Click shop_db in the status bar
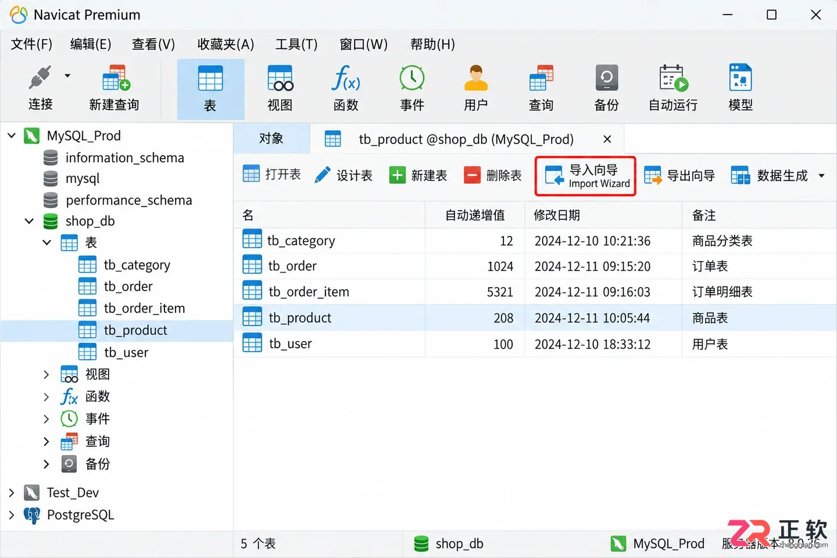This screenshot has height=558, width=837. (x=448, y=543)
